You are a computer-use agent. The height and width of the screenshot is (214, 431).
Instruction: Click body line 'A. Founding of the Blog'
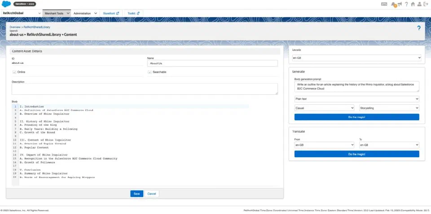tap(38, 125)
